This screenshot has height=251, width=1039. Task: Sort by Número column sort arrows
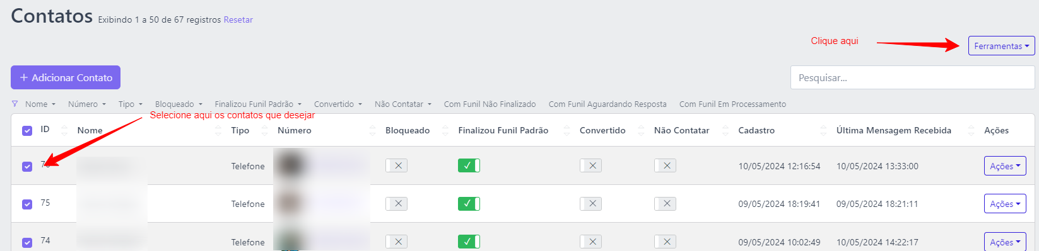coord(372,130)
